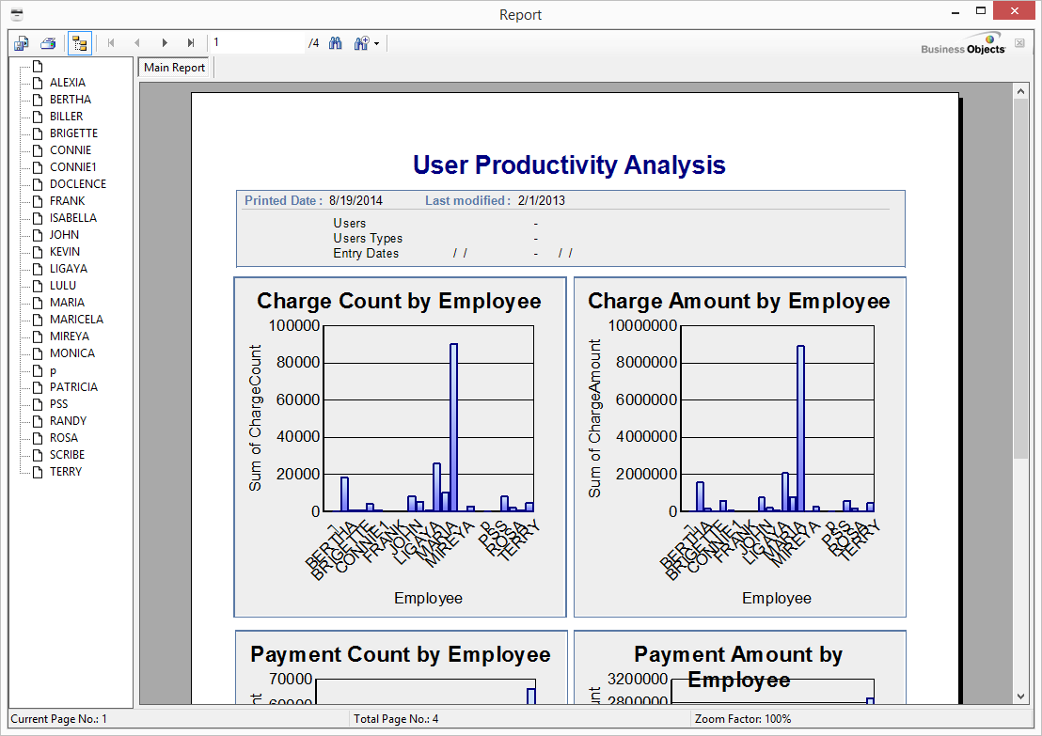1042x736 pixels.
Task: Click the Entry Dates label
Action: click(366, 254)
